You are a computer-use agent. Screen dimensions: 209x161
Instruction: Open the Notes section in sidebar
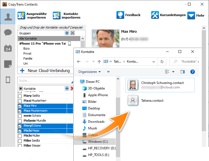coord(8,64)
